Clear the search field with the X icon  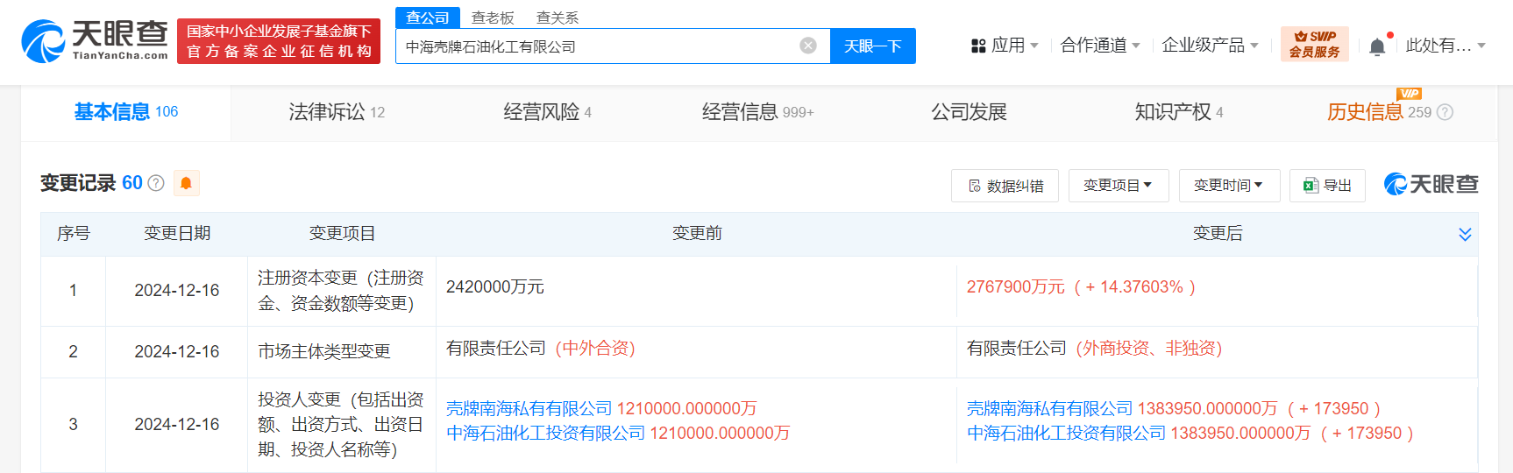click(808, 46)
